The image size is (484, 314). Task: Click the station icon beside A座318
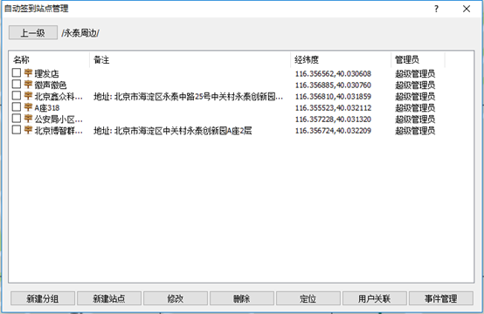click(28, 107)
